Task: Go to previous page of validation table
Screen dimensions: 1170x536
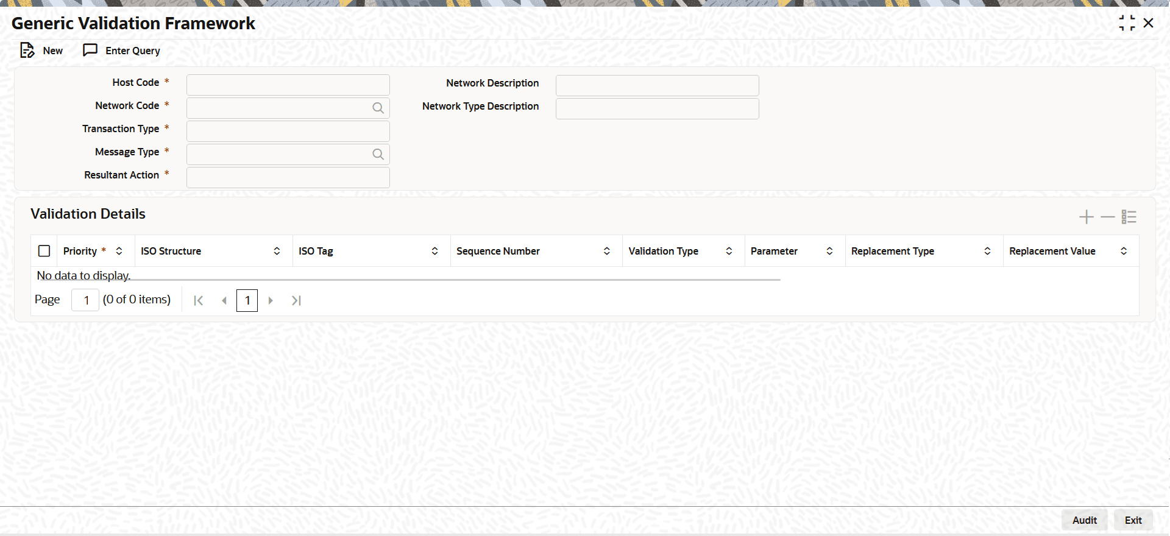Action: pos(224,300)
